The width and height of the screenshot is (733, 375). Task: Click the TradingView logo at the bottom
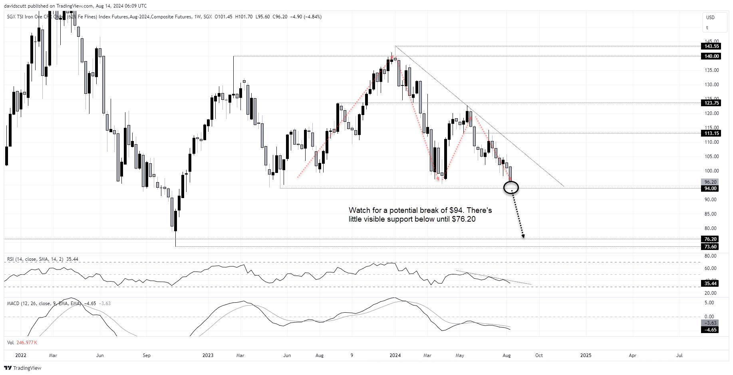(x=23, y=368)
